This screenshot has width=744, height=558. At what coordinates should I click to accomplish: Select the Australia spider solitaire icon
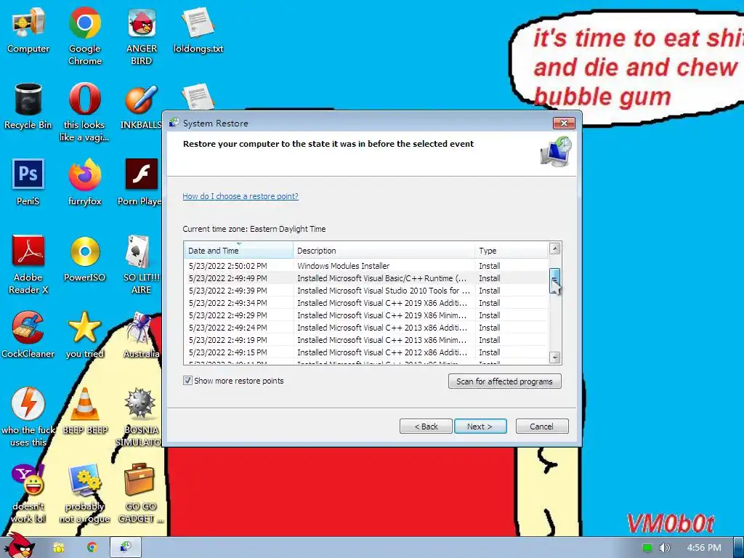[x=142, y=334]
